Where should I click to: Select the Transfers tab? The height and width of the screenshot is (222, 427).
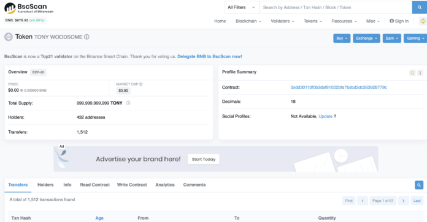click(x=18, y=185)
